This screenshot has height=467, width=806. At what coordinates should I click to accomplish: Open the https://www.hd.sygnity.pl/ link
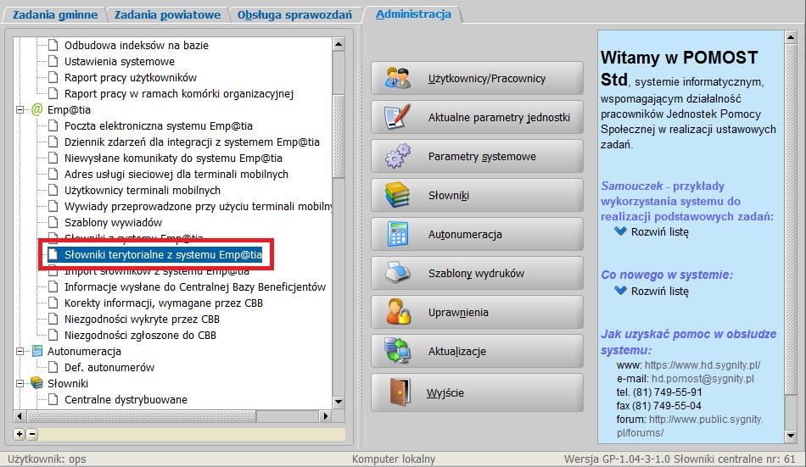(702, 364)
